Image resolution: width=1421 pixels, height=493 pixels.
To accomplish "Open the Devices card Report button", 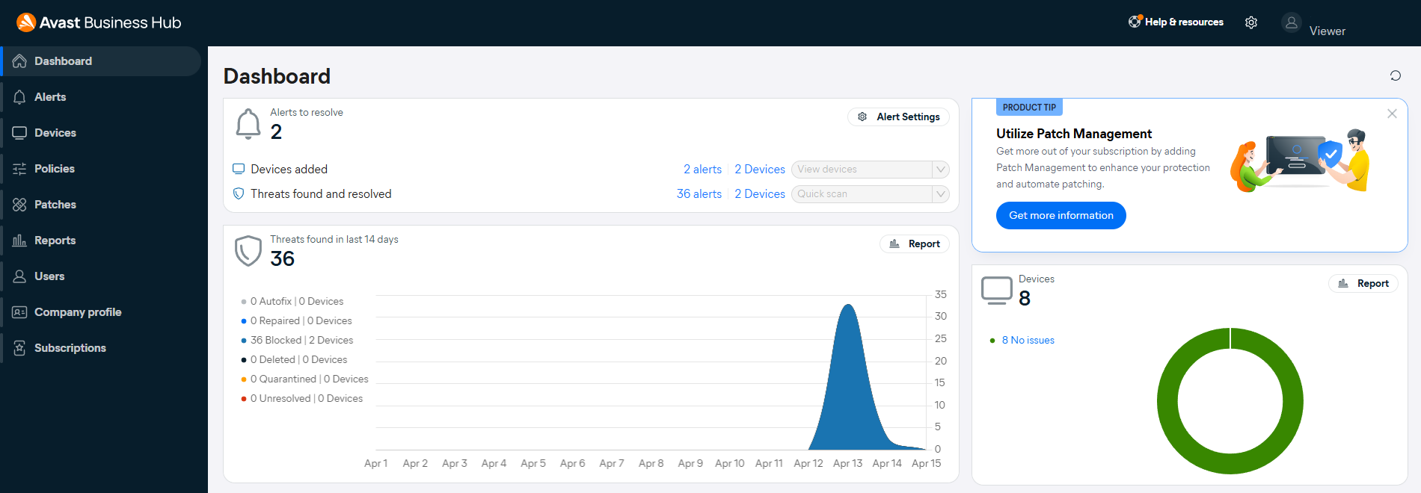I will pyautogui.click(x=1363, y=283).
